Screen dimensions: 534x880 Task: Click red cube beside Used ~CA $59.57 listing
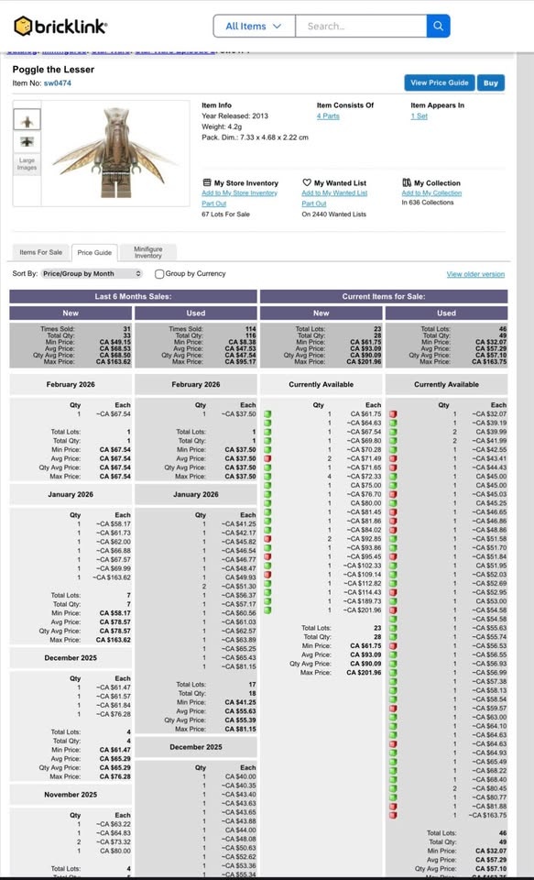393,709
